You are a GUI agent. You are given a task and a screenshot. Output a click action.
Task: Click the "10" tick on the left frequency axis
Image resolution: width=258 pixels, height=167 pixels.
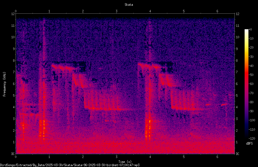(x=13, y=37)
